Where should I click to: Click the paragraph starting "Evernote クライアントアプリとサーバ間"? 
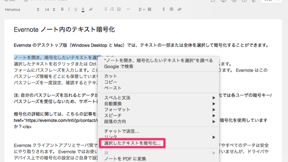click(55, 145)
